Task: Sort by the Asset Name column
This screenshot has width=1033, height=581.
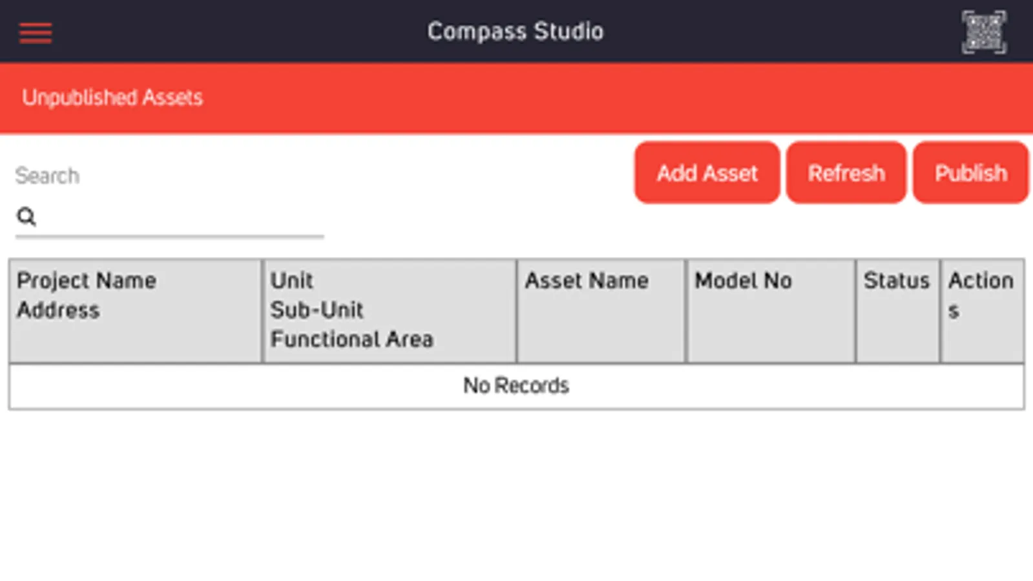Action: [x=587, y=281]
